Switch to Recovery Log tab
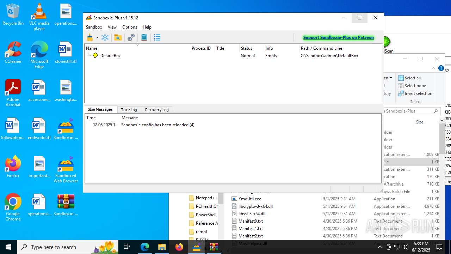The height and width of the screenshot is (254, 451). 157,110
